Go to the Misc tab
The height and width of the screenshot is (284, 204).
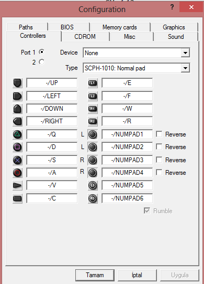coord(131,37)
